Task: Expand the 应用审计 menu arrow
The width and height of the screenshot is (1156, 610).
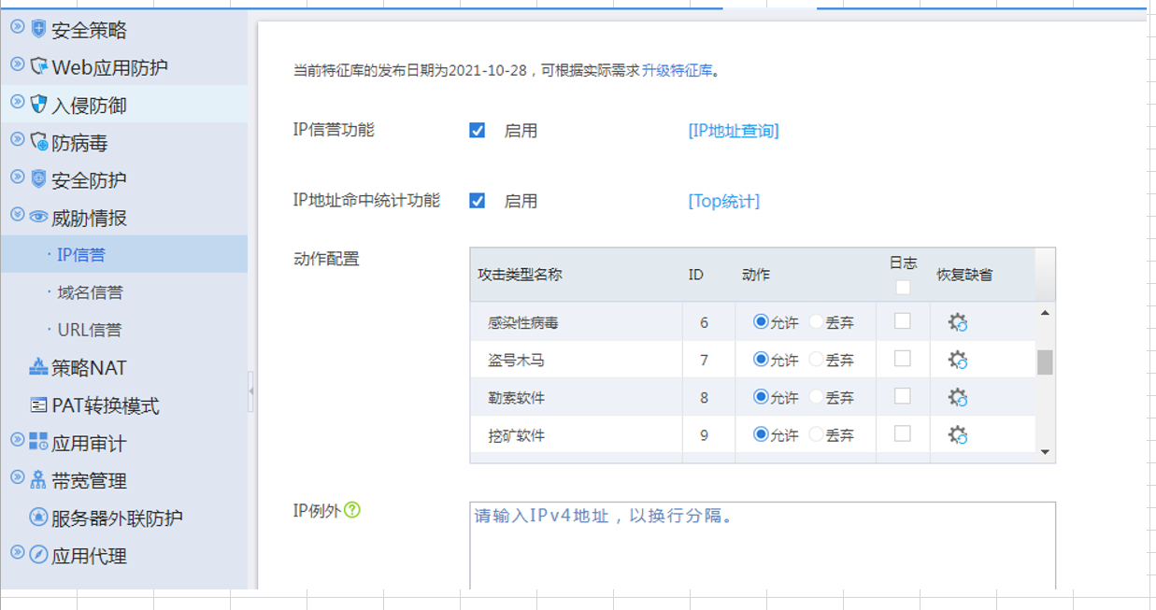Action: point(17,439)
